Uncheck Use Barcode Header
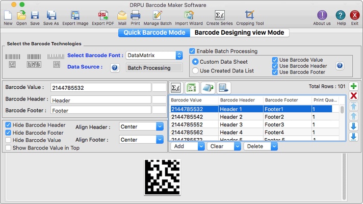Viewport: 363px width, 204px height. click(275, 66)
